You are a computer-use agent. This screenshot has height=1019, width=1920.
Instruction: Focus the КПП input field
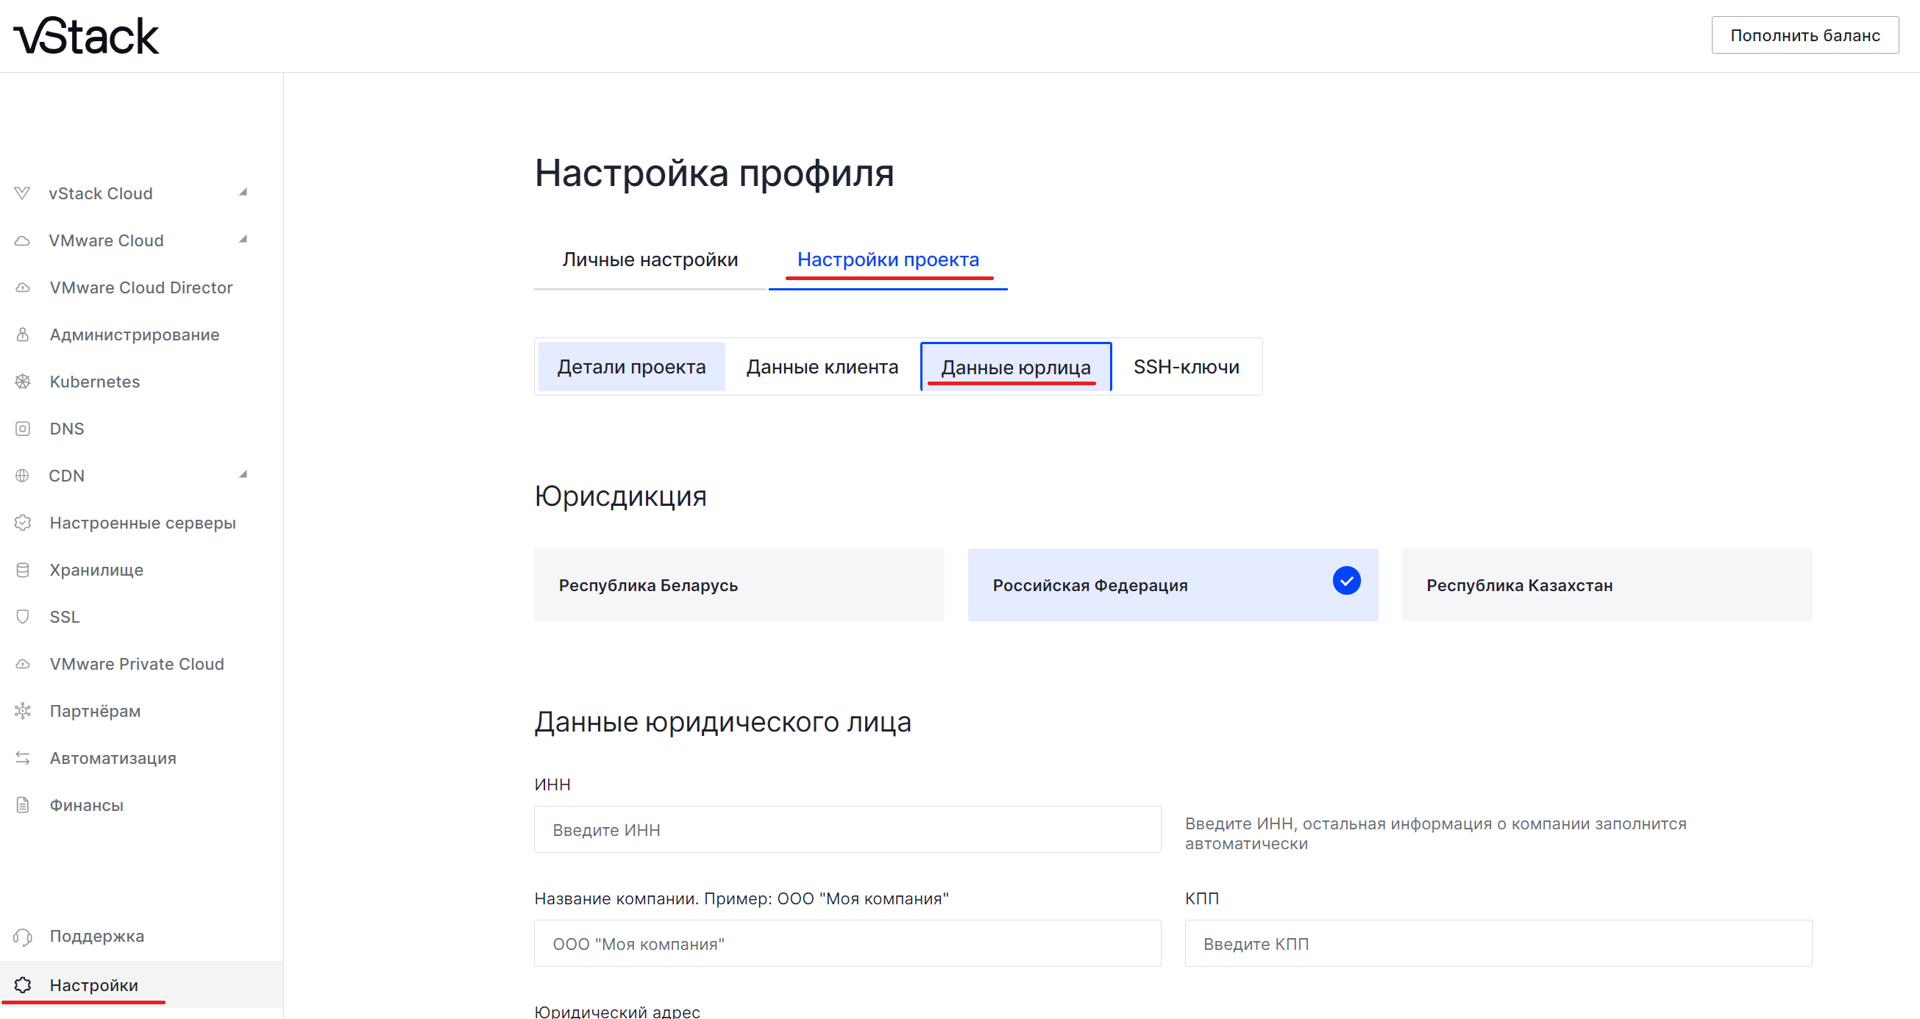[1498, 943]
